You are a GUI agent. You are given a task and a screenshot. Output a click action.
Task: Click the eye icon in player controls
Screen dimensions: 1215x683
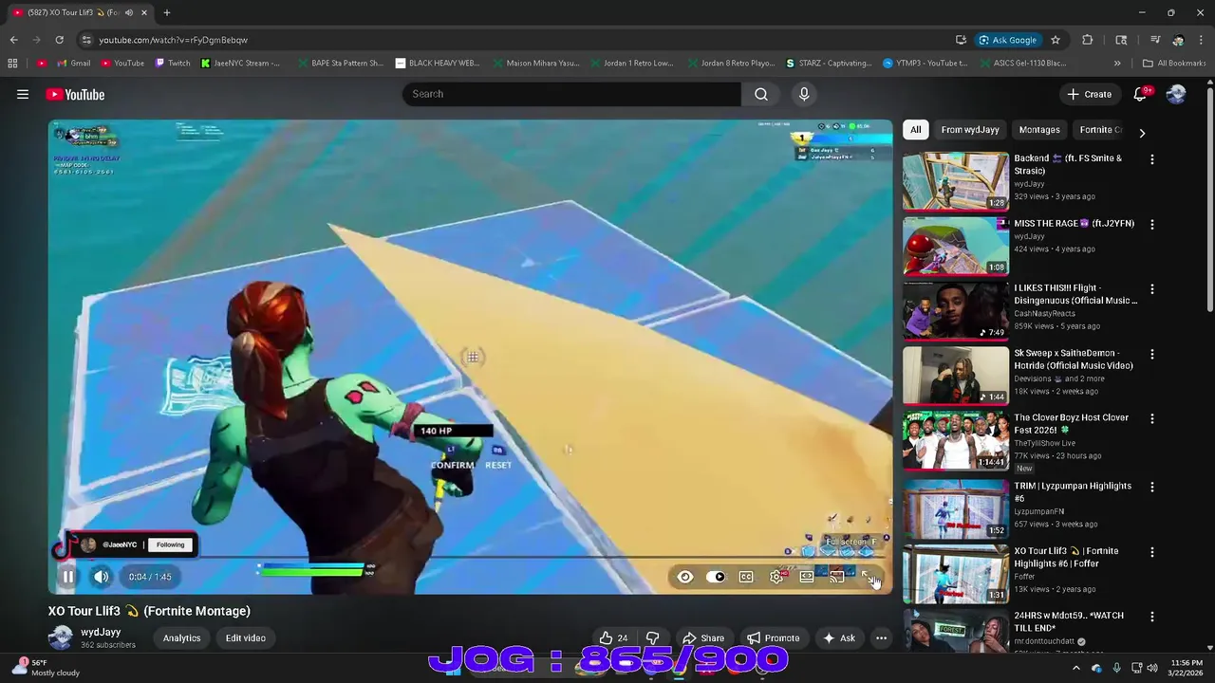pos(684,577)
